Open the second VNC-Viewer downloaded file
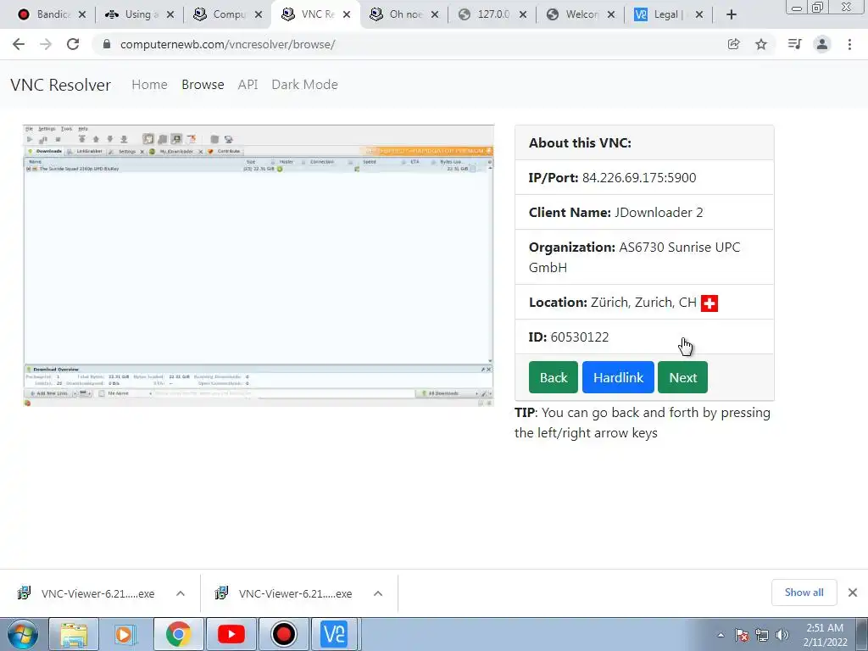Screen dimensions: 868x651 pyautogui.click(x=283, y=593)
